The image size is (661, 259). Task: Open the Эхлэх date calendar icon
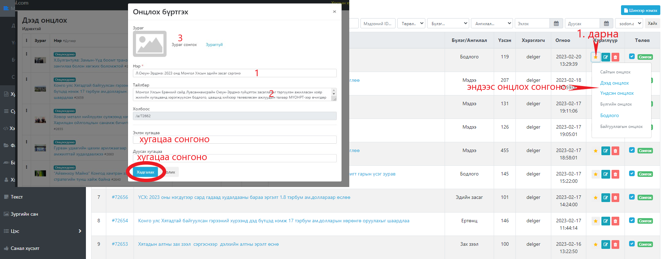point(556,23)
